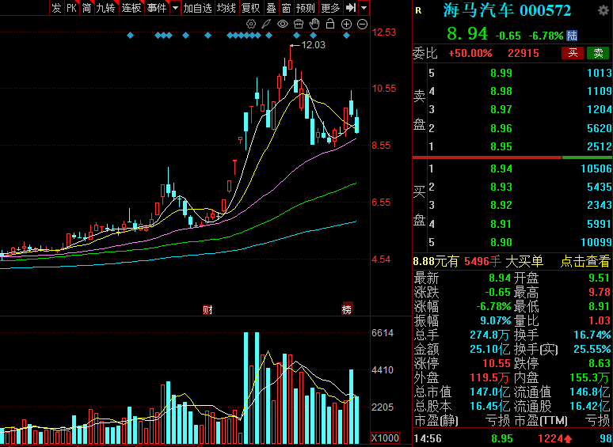Expand the dropdown arrow after 事件

(176, 7)
